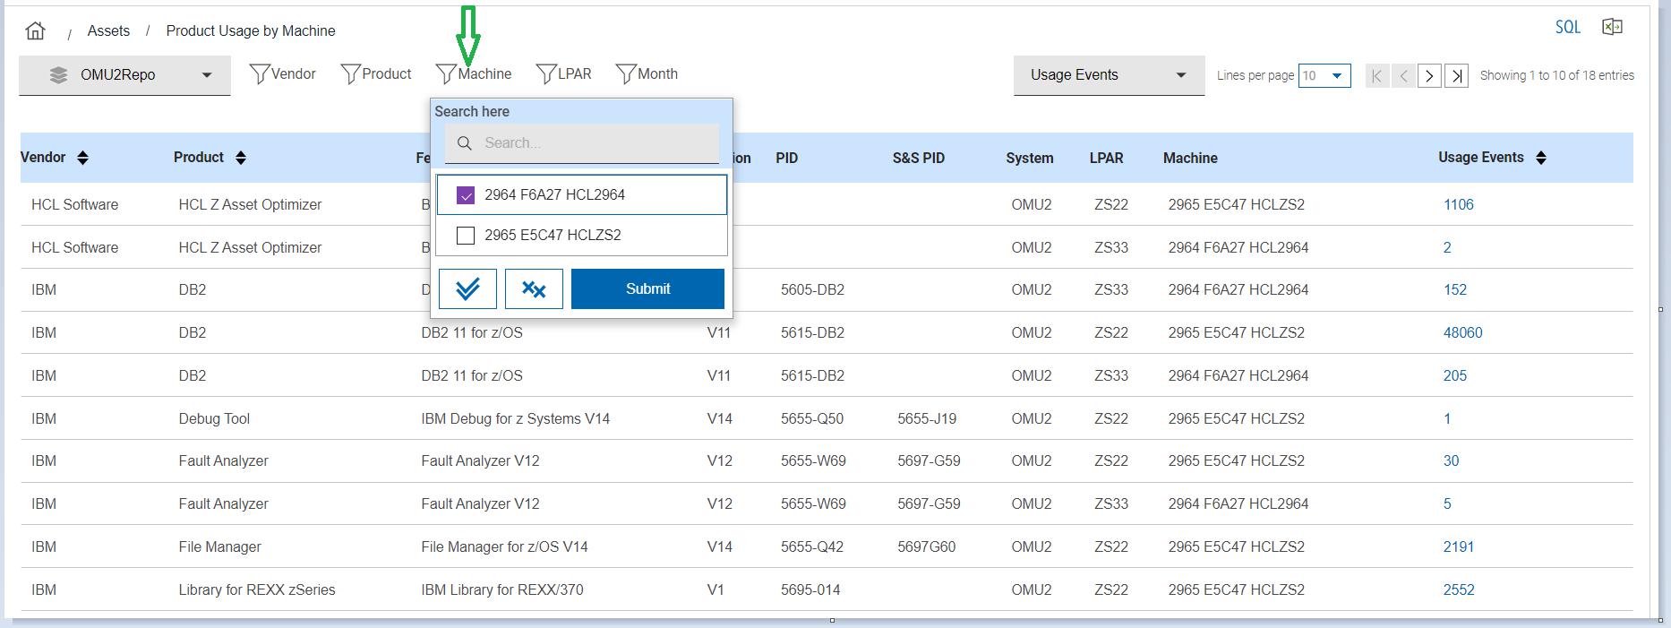Select all machines with double-check icon
Viewport: 1671px width, 628px height.
pyautogui.click(x=467, y=288)
